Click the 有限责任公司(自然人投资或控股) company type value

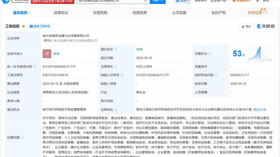tap(65, 92)
